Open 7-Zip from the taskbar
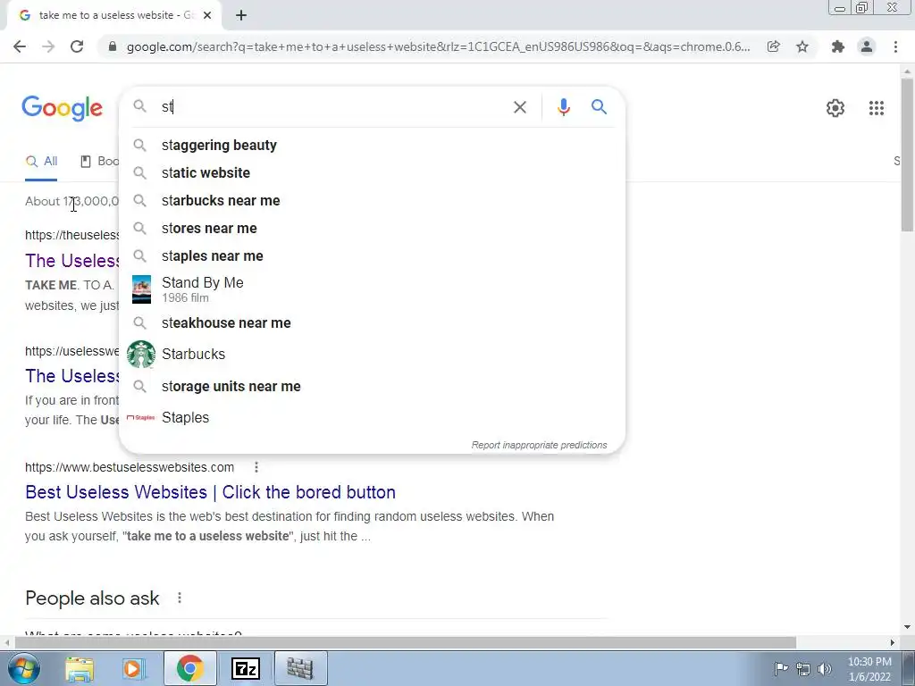Image resolution: width=915 pixels, height=686 pixels. 245,669
